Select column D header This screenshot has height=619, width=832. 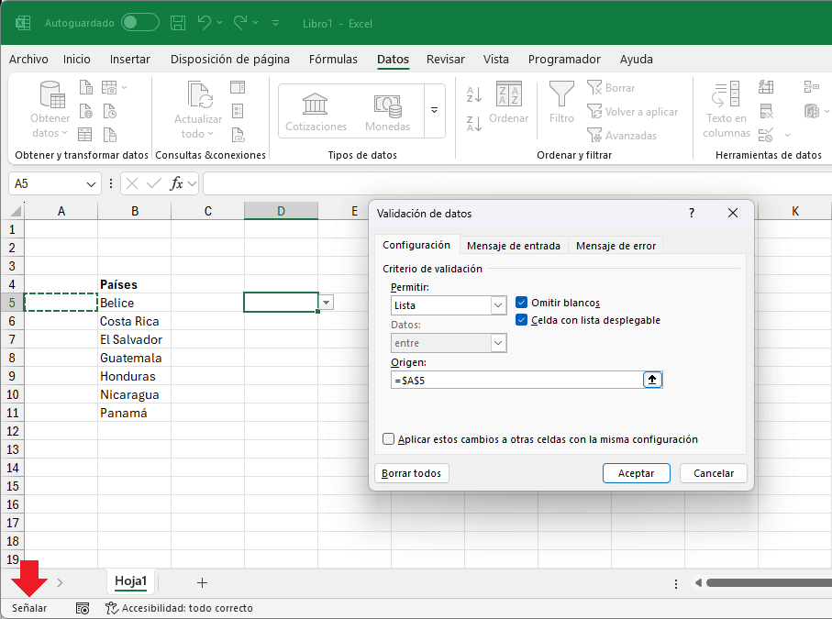tap(281, 211)
